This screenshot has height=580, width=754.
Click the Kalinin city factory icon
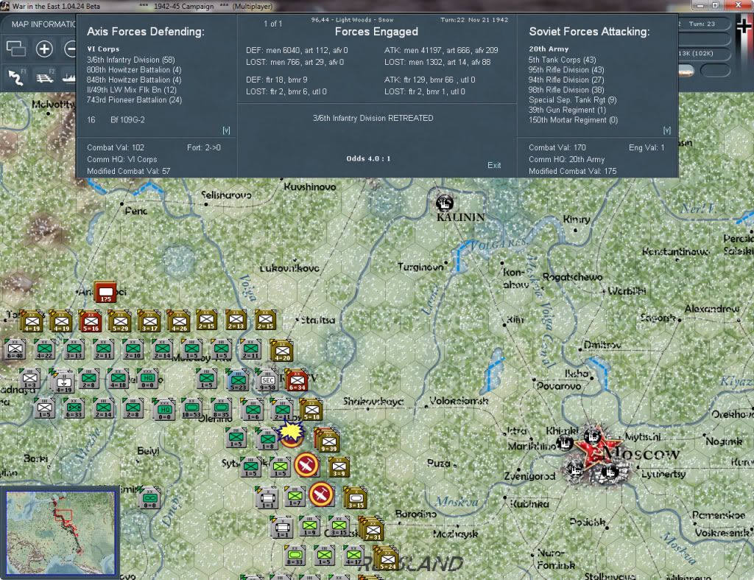tap(444, 203)
